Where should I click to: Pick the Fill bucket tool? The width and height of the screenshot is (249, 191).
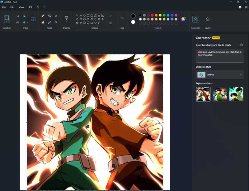pos(49,16)
